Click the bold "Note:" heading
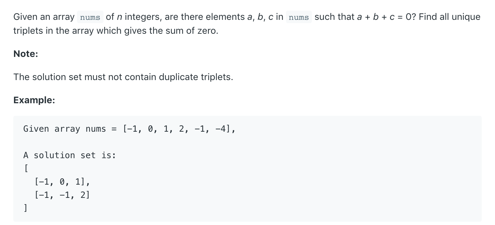 26,54
